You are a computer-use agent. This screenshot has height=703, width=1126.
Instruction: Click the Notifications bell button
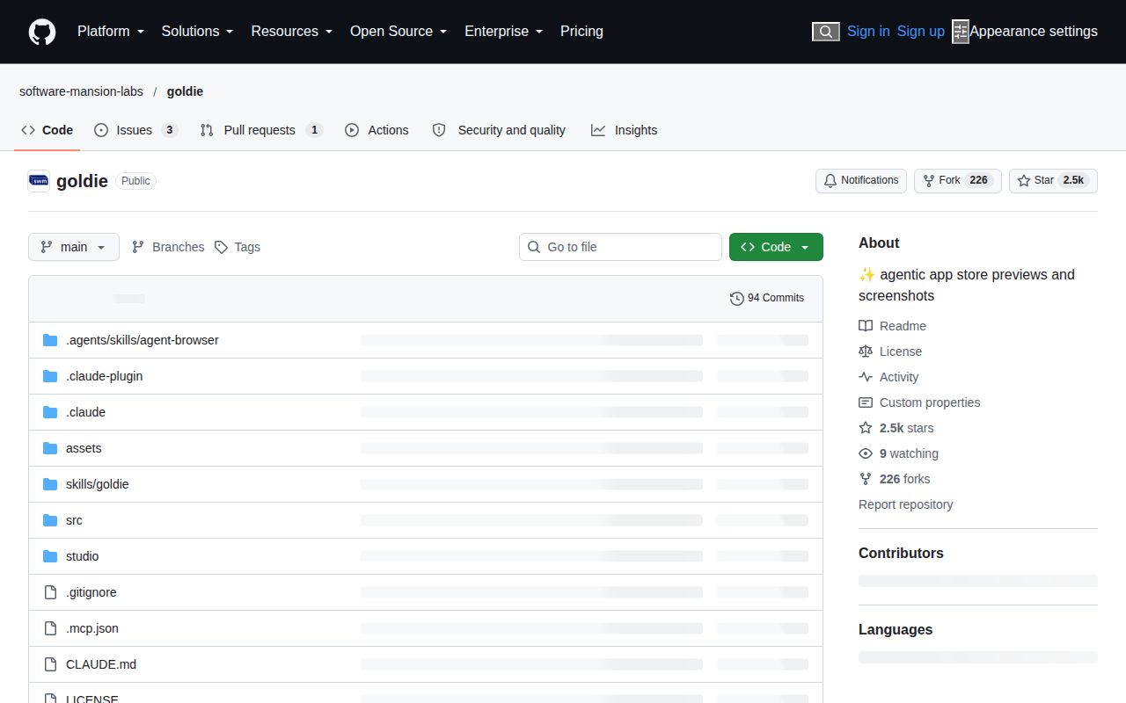861,180
